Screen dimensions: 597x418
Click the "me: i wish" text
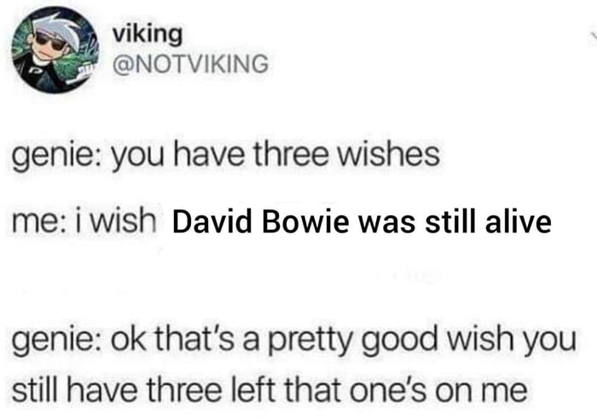(84, 221)
